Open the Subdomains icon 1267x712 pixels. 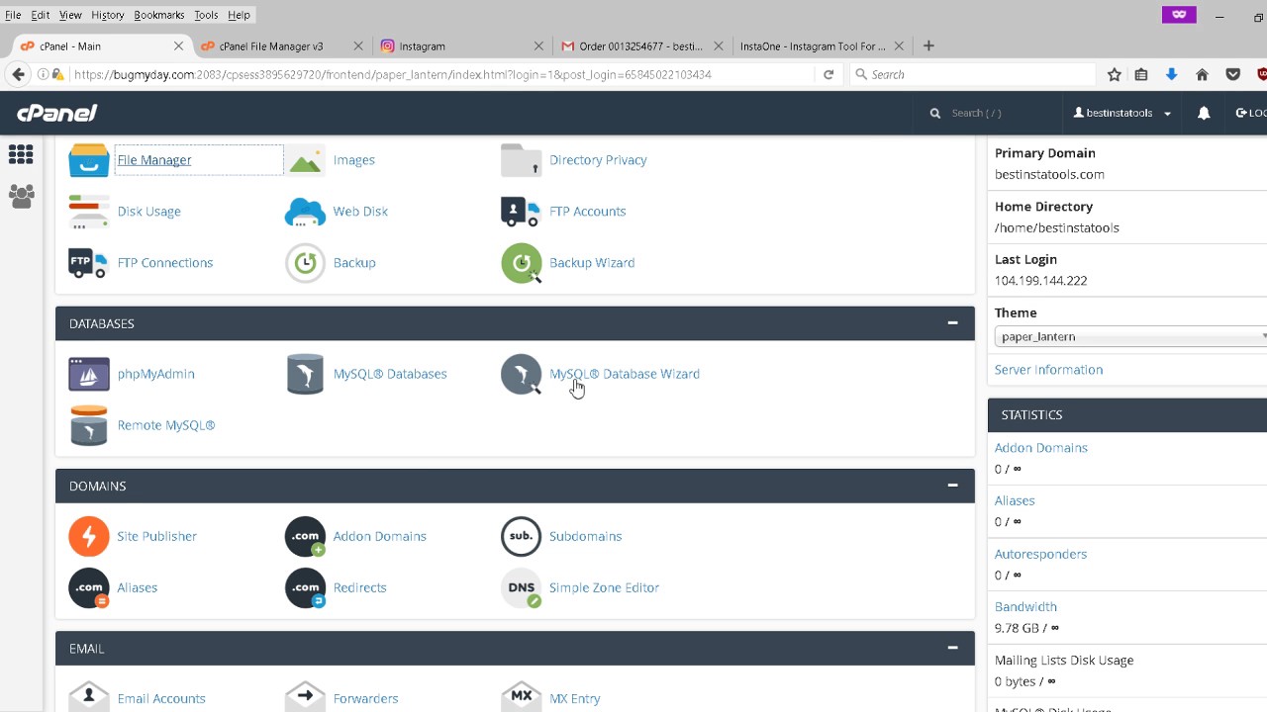coord(522,536)
